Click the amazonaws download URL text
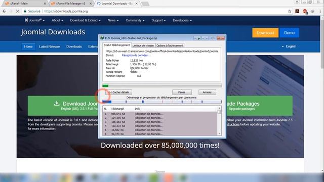Viewport: 324px width, 182px height. [162, 51]
